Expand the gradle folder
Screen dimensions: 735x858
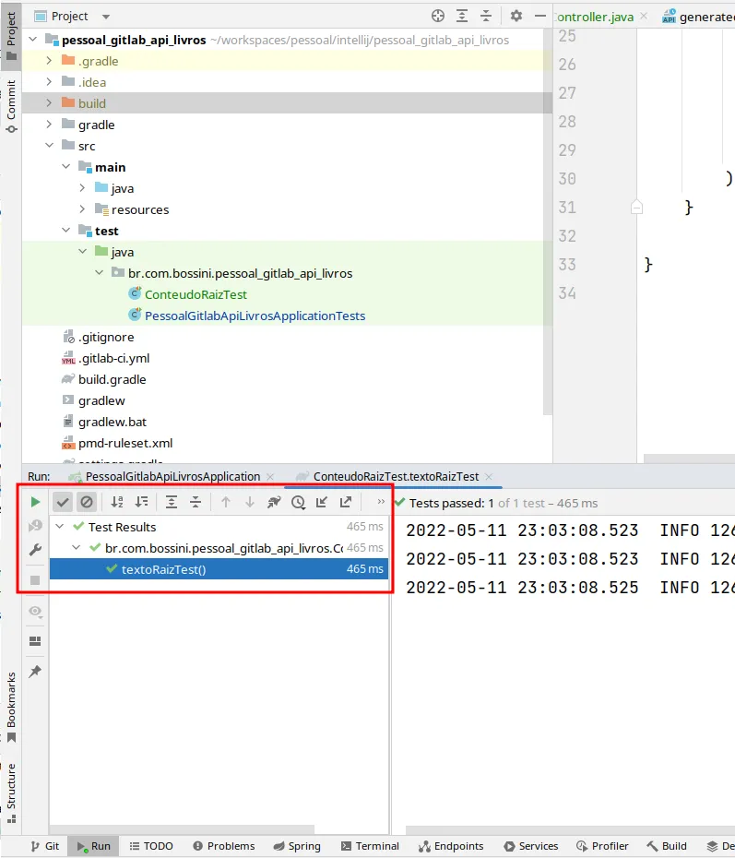pos(49,125)
